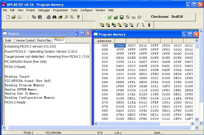This screenshot has width=204, height=135.
Task: Open the Programmer menu
Action: pyautogui.click(x=60, y=10)
